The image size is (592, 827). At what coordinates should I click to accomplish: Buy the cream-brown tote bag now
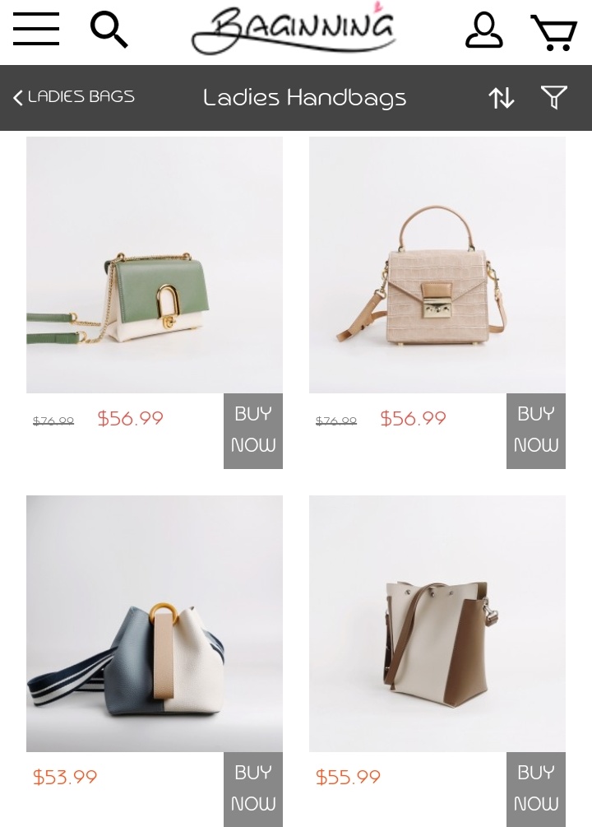pyautogui.click(x=536, y=789)
